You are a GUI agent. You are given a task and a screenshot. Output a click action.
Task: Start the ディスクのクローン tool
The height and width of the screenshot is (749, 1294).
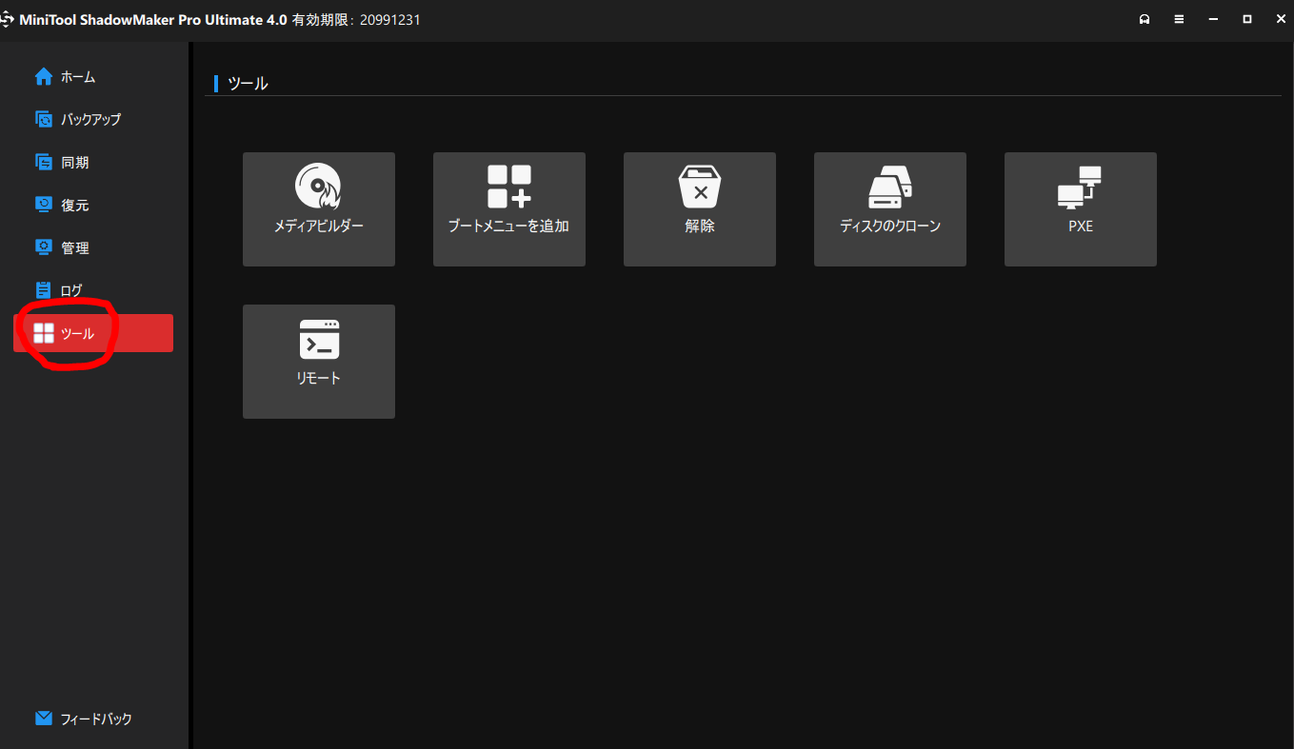[890, 209]
